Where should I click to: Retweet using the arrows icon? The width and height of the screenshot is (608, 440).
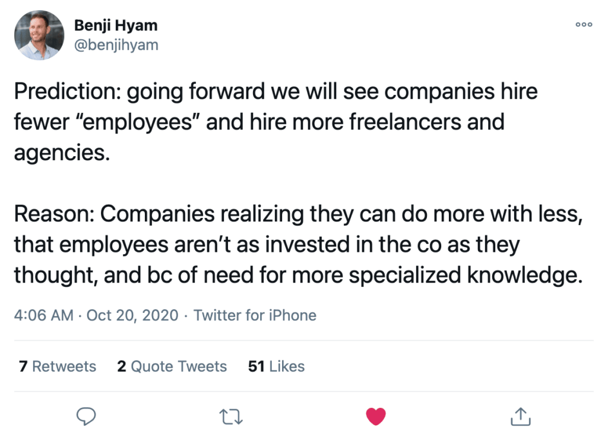click(231, 417)
